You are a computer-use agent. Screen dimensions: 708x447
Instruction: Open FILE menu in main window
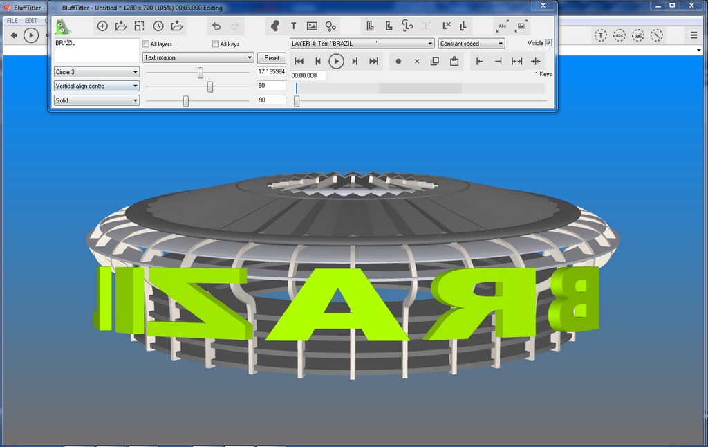click(x=12, y=21)
